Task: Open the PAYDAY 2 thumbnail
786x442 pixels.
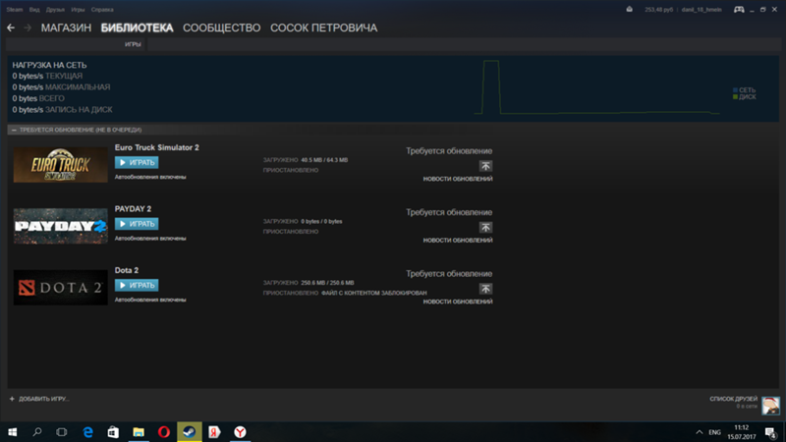Action: tap(61, 226)
